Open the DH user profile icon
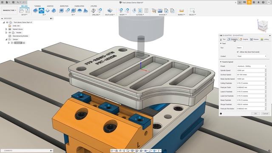This screenshot has width=272, height=153. point(269,3)
